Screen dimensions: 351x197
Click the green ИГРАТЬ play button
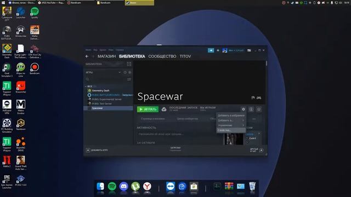148,109
